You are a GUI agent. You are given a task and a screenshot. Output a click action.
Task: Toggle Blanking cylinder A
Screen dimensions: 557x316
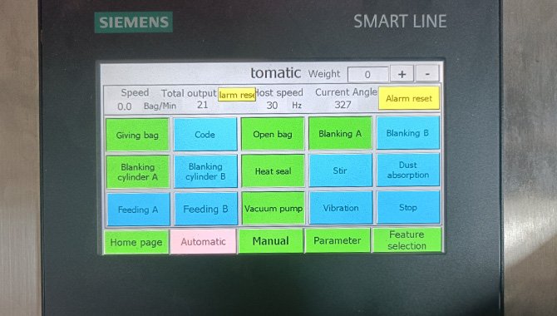pyautogui.click(x=137, y=172)
